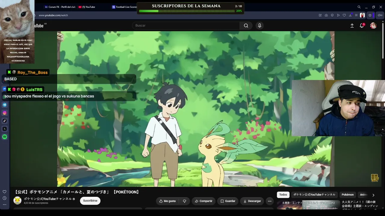Click the send (paper plane) icon in address bar
Screen dimensions: 385x216
tap(338, 15)
